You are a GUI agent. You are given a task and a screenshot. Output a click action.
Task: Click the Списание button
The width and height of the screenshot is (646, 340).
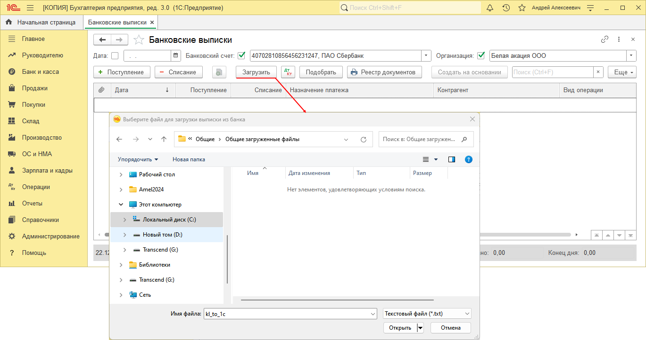(x=179, y=72)
